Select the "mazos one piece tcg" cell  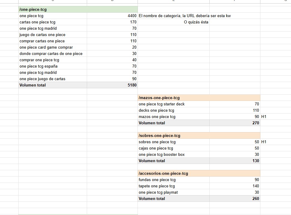174,117
